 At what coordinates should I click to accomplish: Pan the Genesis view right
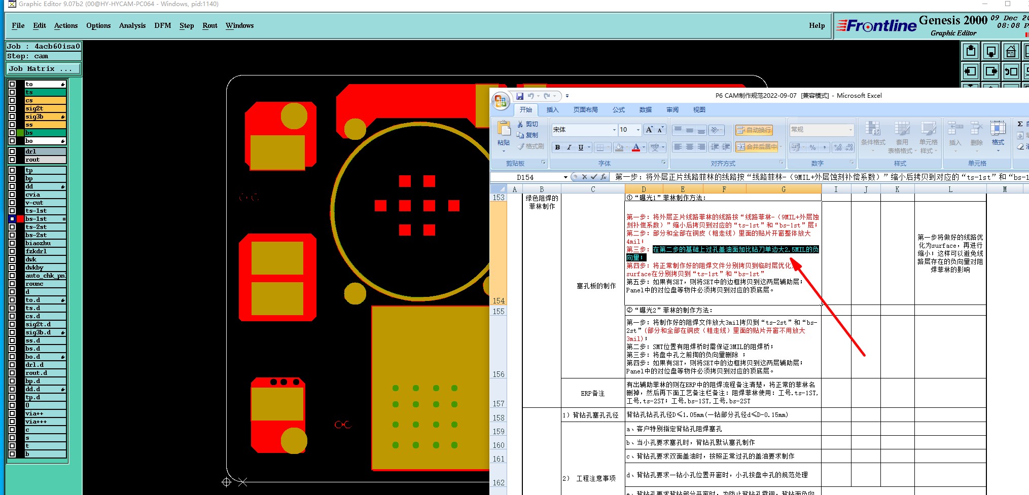click(x=991, y=71)
